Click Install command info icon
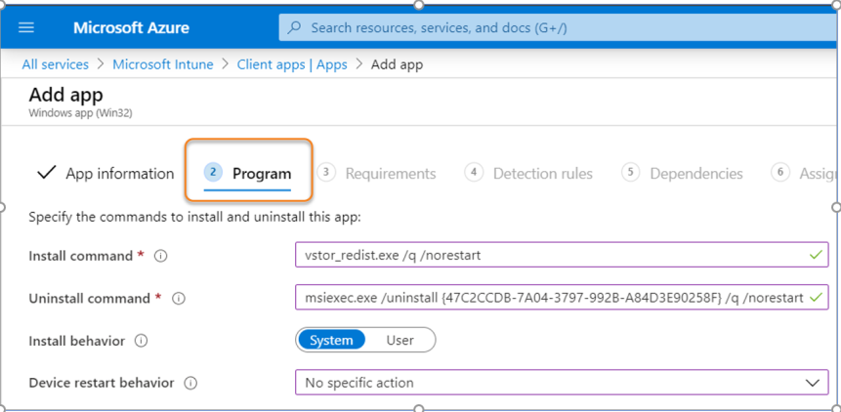 tap(161, 256)
